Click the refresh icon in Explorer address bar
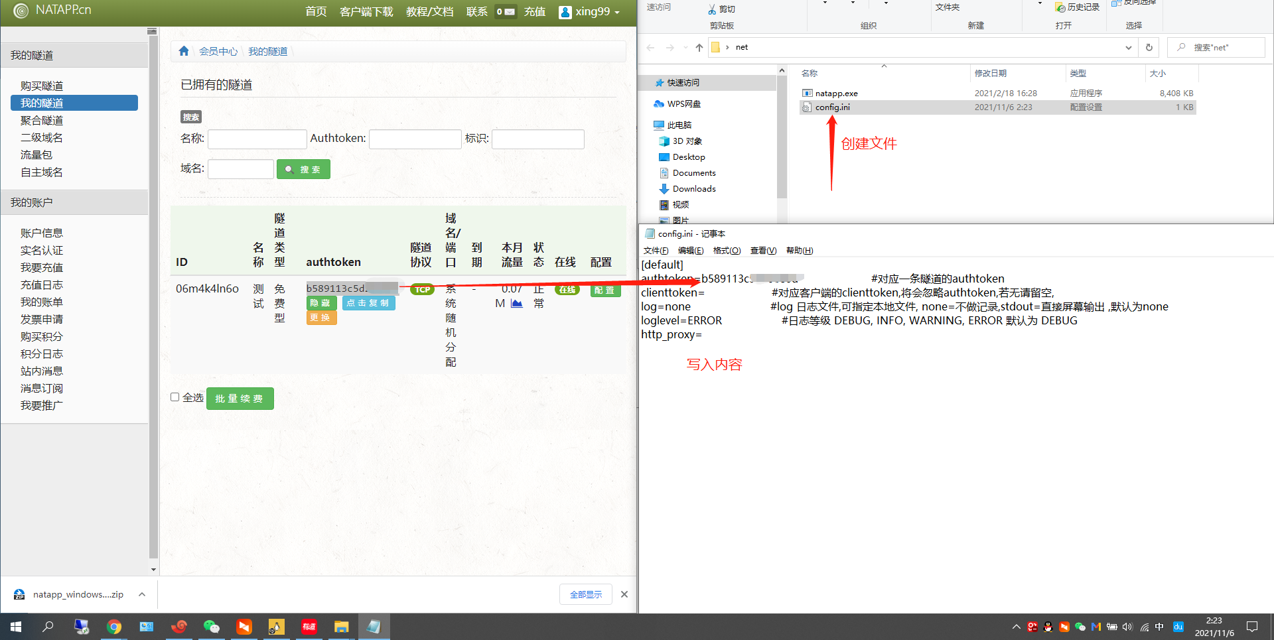The height and width of the screenshot is (640, 1274). point(1149,47)
